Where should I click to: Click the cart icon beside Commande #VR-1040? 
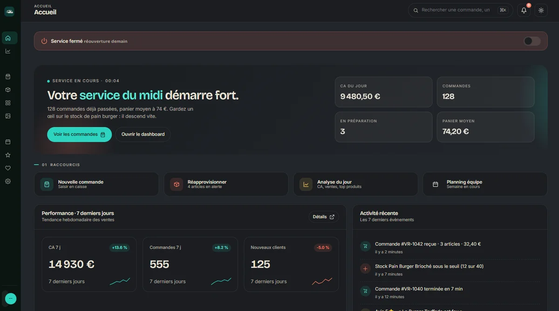coord(365,291)
